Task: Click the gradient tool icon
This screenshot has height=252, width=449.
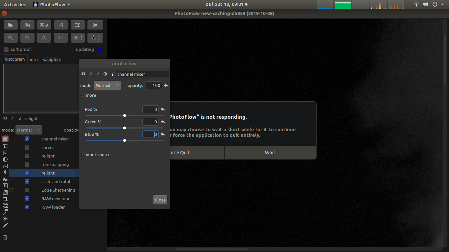Action: pyautogui.click(x=5, y=186)
